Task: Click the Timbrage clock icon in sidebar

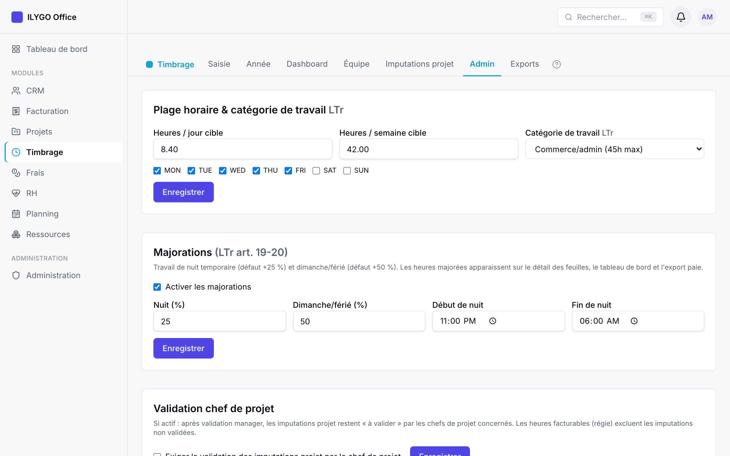Action: (x=16, y=152)
